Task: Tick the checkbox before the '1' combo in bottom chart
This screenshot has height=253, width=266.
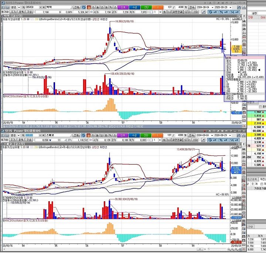Action: click(151, 140)
